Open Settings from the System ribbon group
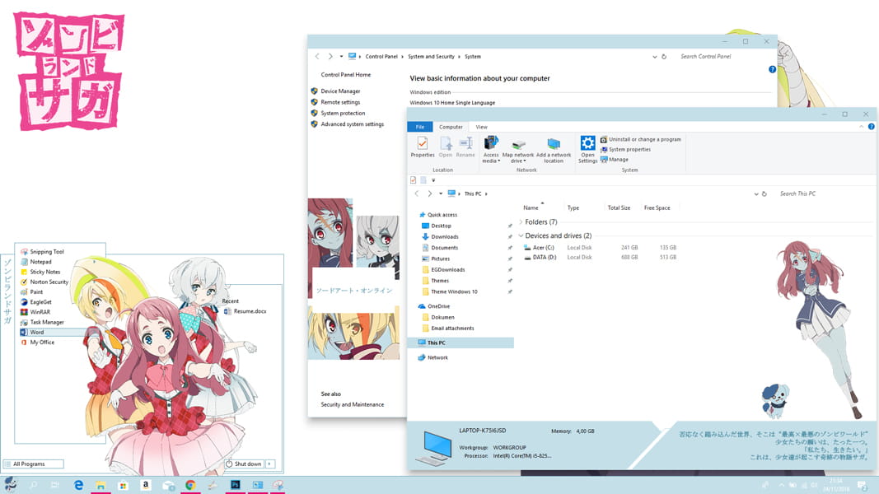The height and width of the screenshot is (494, 879). click(587, 149)
